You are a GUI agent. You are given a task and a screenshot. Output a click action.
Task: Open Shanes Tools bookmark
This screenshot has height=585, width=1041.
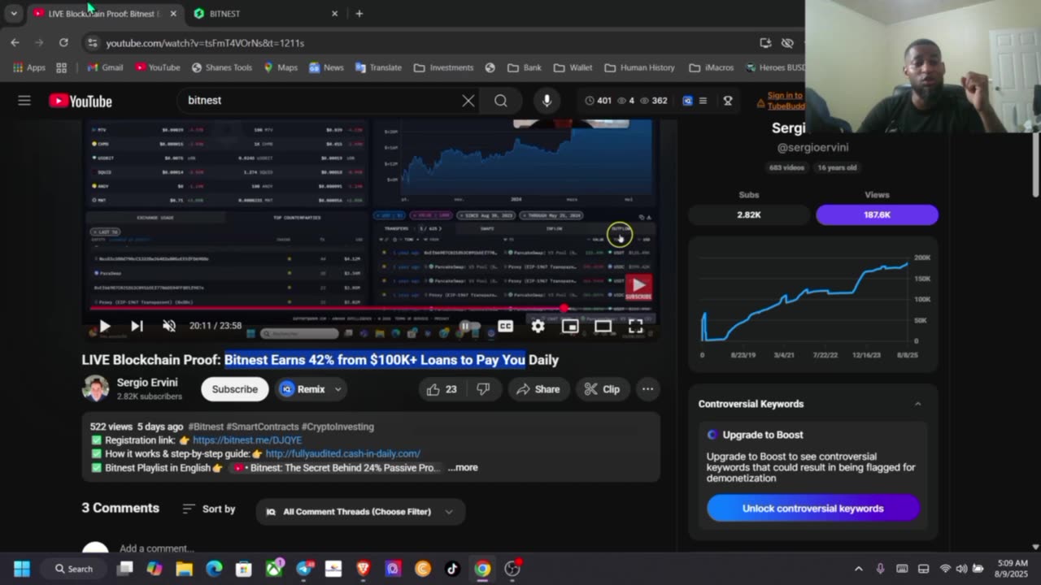click(221, 67)
